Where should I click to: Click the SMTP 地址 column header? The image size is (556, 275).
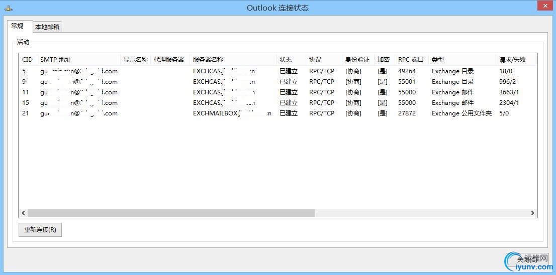[79, 59]
